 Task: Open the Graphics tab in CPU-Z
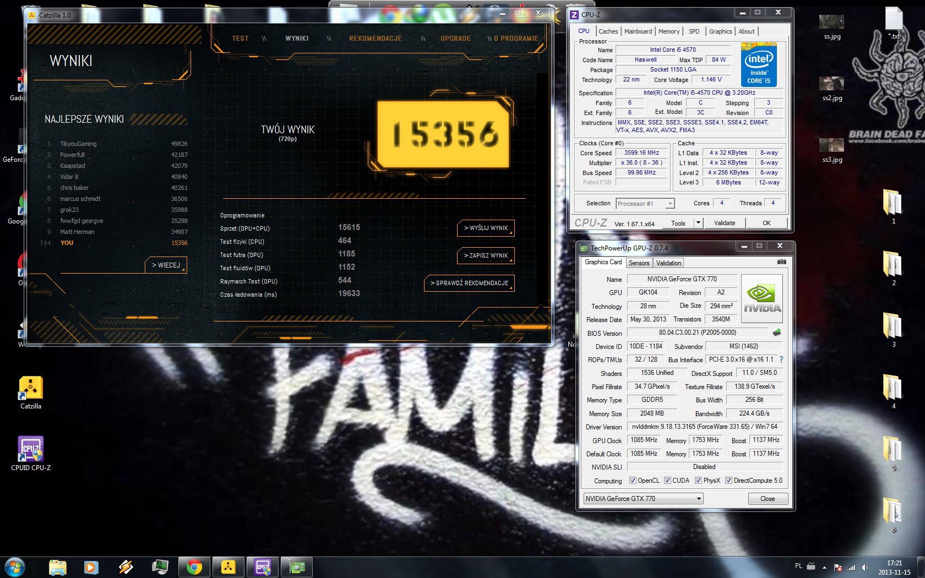pos(720,31)
